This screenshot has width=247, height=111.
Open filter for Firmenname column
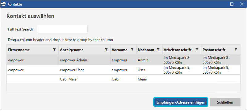[54, 50]
